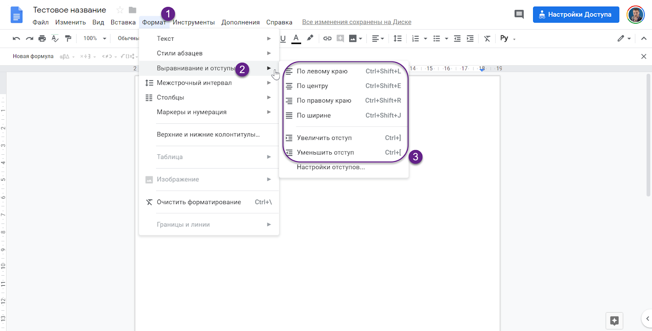Click the clear formatting toolbar icon

click(487, 39)
